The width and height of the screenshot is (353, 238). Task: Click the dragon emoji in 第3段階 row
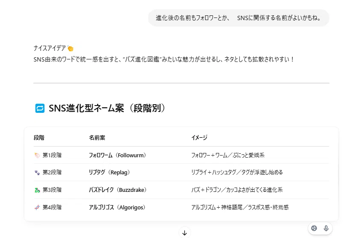coord(37,190)
